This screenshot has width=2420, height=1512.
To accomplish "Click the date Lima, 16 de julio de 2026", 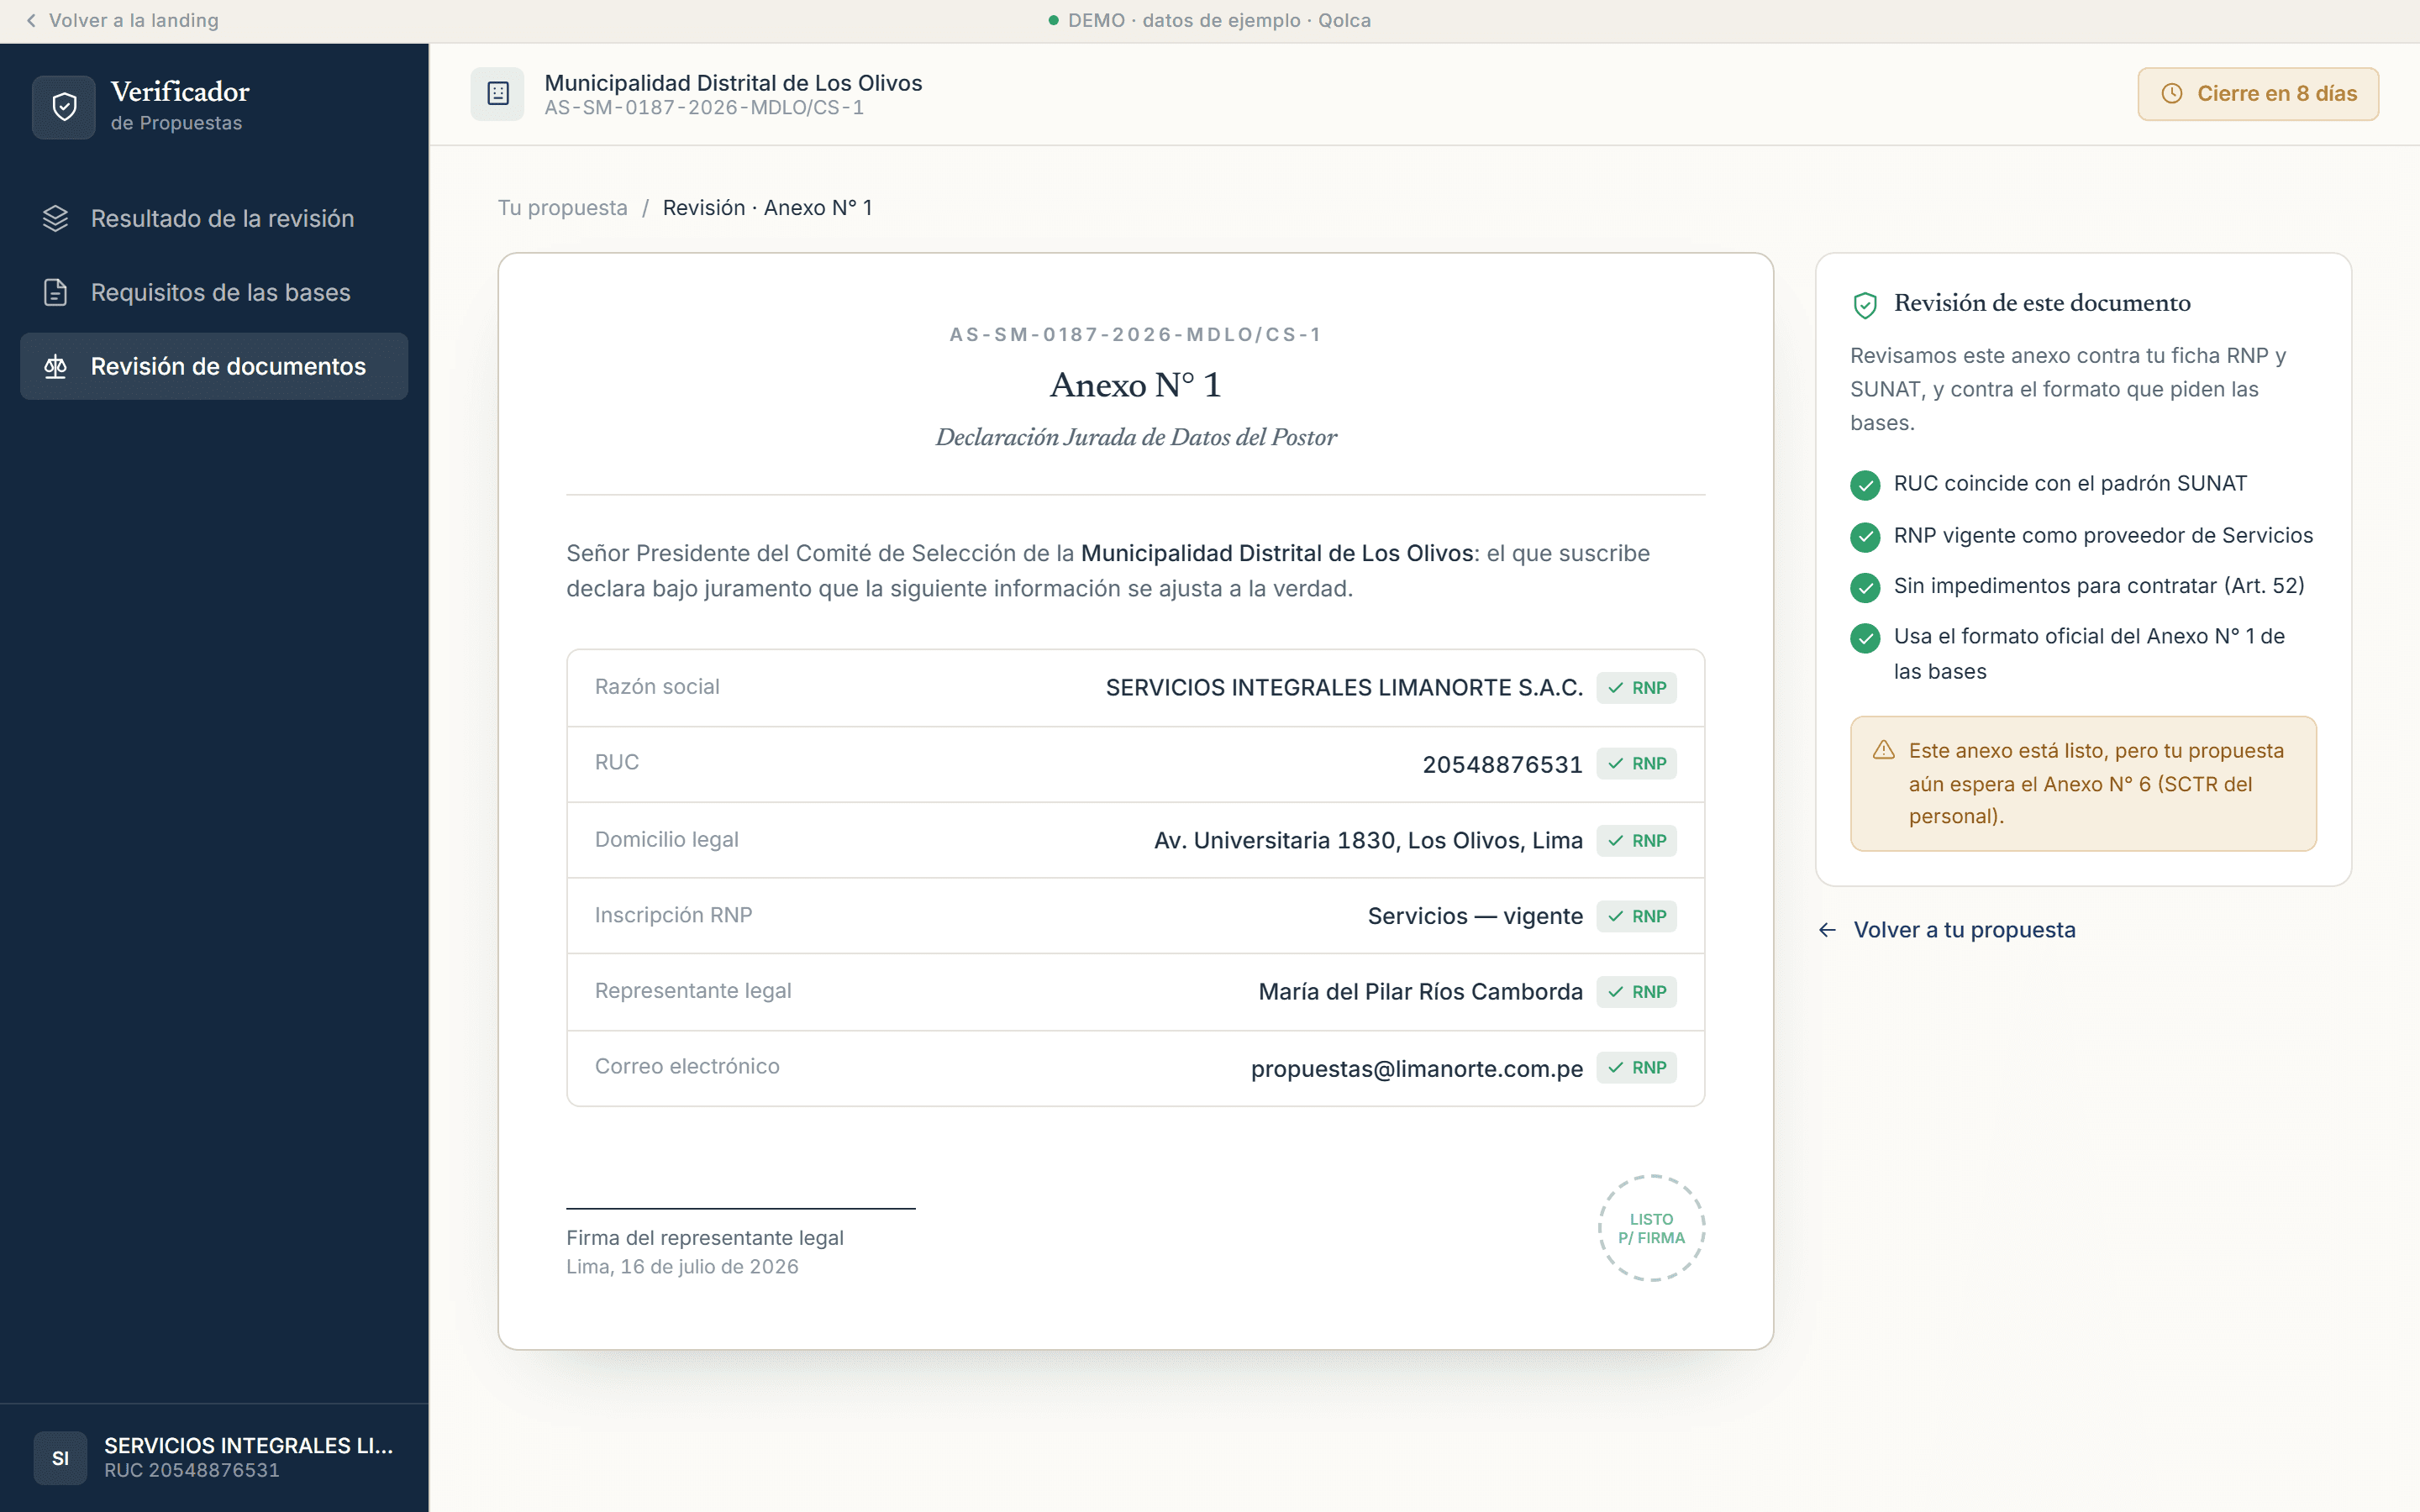I will pos(683,1267).
